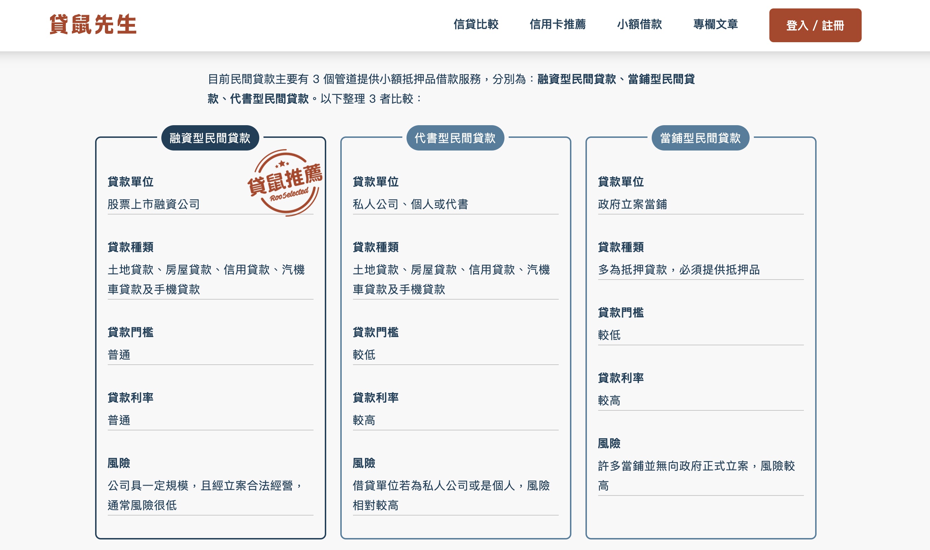Select the 當舖型民間貸款 card header
The image size is (930, 550).
click(x=700, y=138)
